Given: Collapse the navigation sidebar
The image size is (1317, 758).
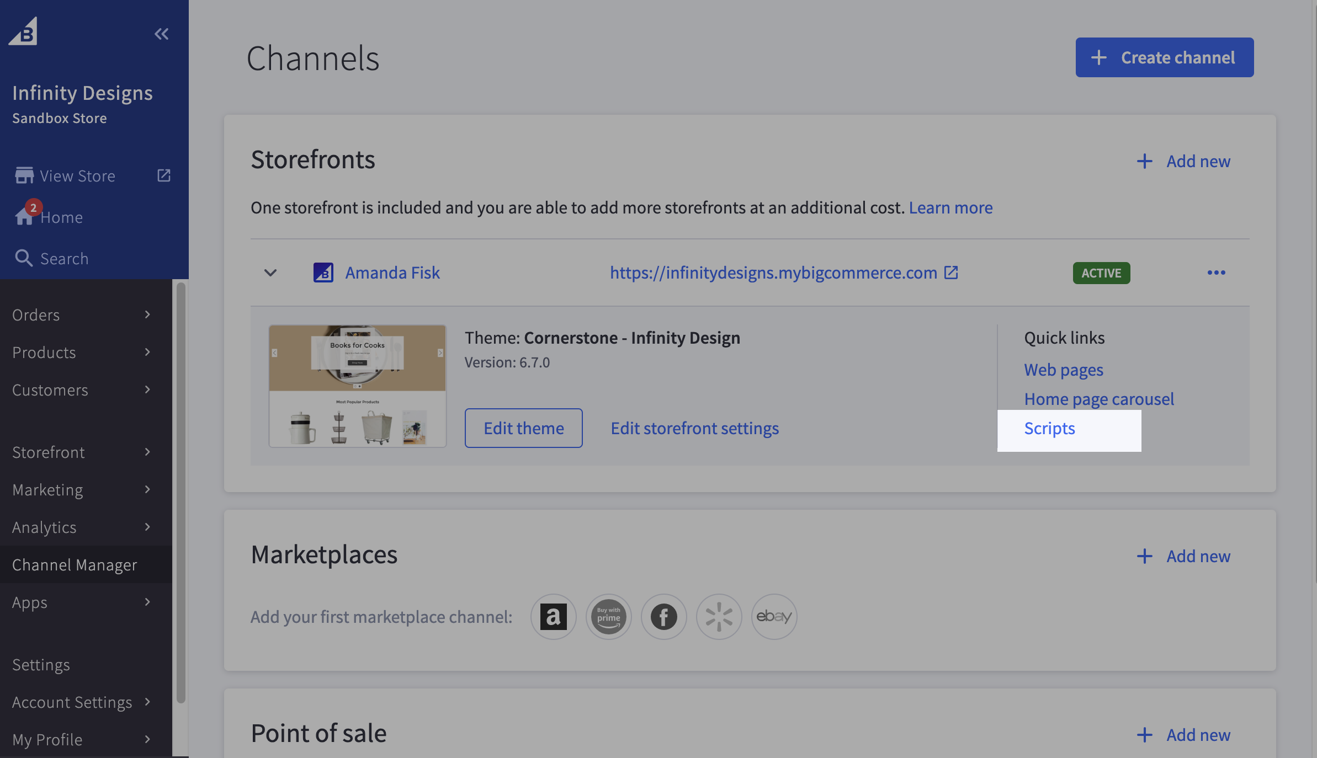Looking at the screenshot, I should (x=161, y=34).
